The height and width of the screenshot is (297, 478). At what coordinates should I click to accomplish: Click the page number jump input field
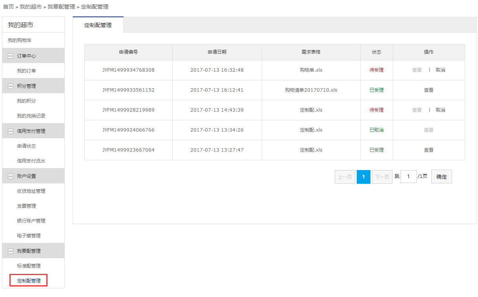(408, 177)
